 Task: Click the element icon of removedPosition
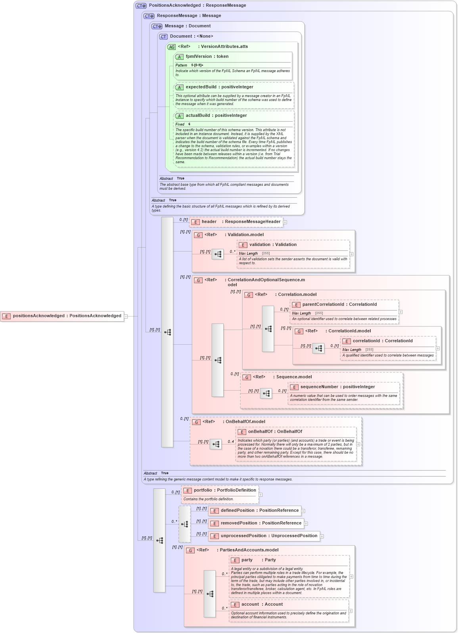click(x=215, y=524)
